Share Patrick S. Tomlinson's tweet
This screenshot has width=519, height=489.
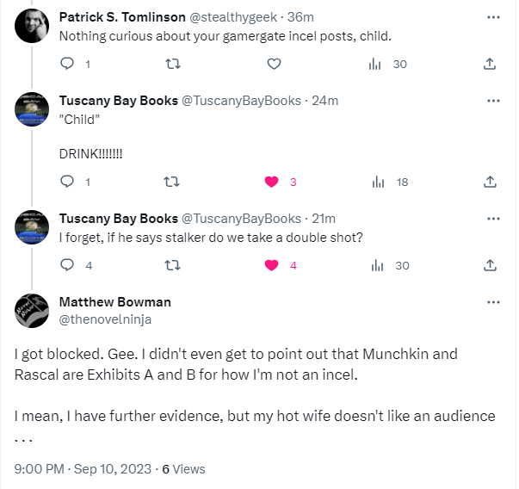(490, 64)
